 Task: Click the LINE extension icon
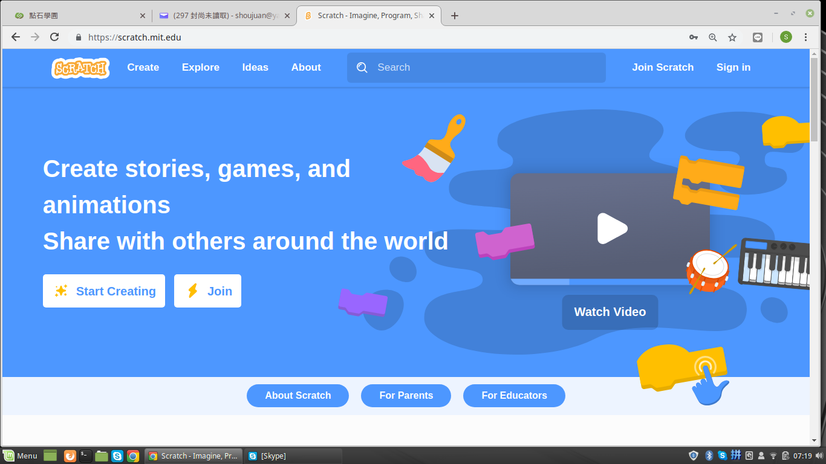[758, 37]
